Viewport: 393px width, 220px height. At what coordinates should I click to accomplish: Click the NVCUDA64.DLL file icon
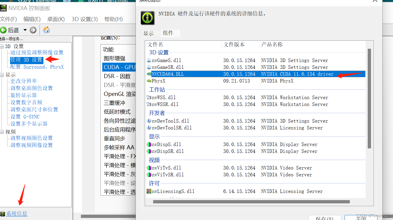[x=149, y=74]
